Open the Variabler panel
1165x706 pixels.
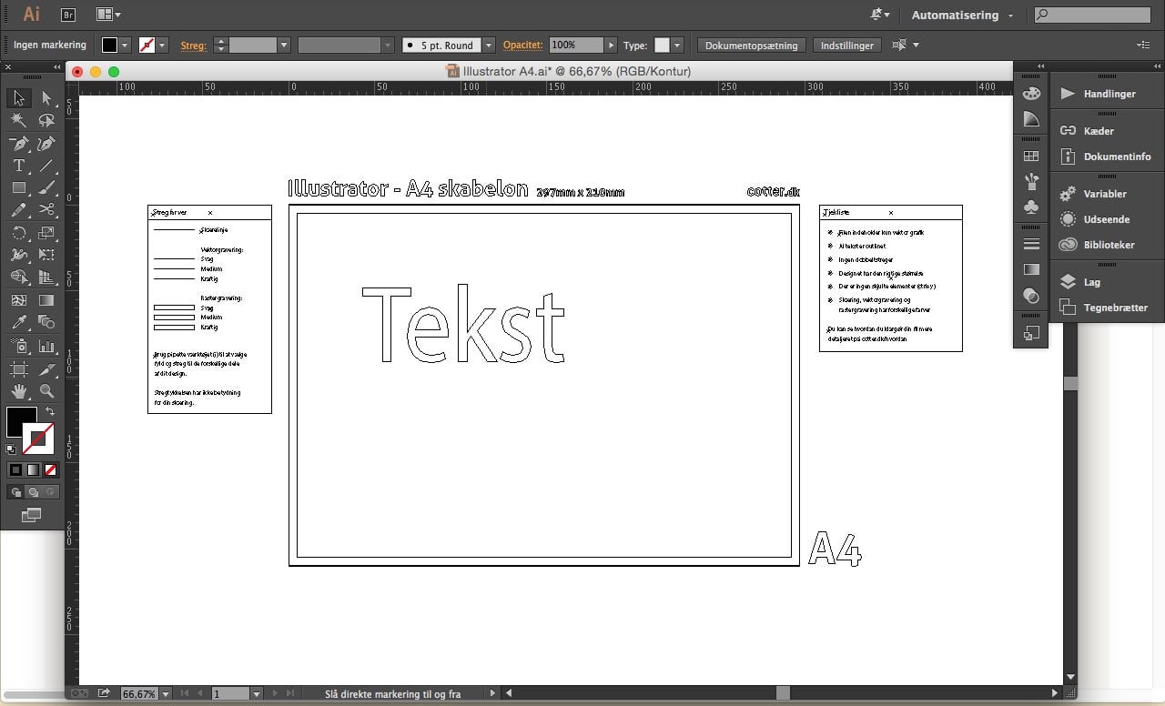click(x=1107, y=194)
